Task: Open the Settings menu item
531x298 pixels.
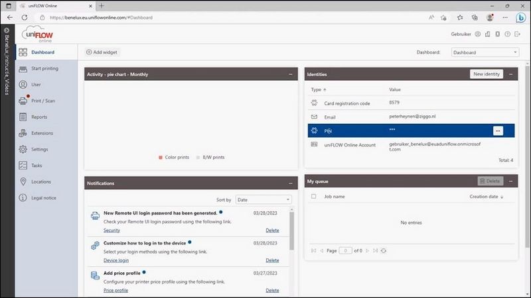Action: pyautogui.click(x=39, y=149)
